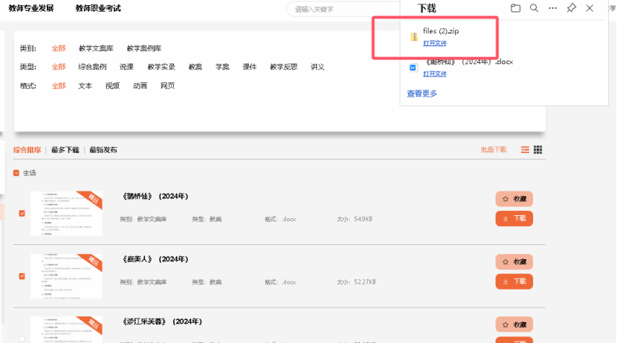Toggle the 全选 select-all checkbox
The width and height of the screenshot is (617, 343).
tap(16, 173)
